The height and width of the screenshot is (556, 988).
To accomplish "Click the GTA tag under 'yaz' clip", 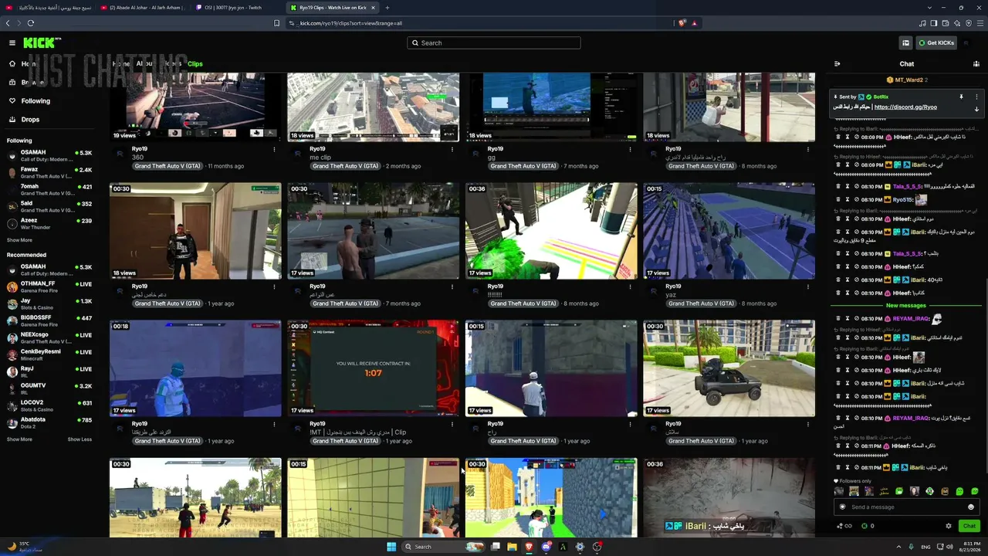I will tap(701, 303).
